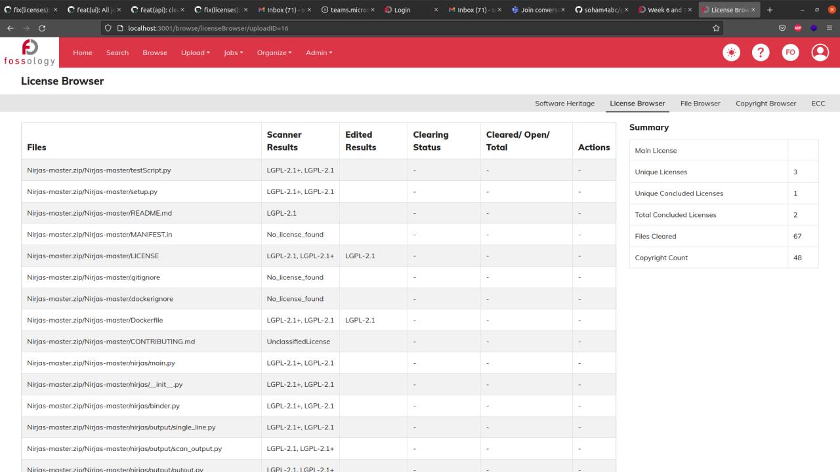Open the user profile icon

(820, 52)
